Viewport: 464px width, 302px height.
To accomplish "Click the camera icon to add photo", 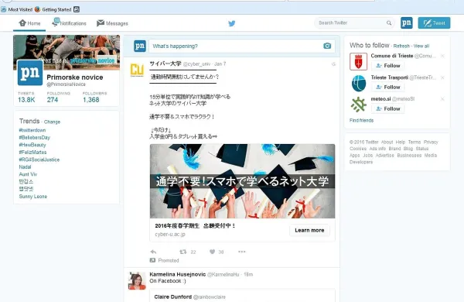I will 327,46.
